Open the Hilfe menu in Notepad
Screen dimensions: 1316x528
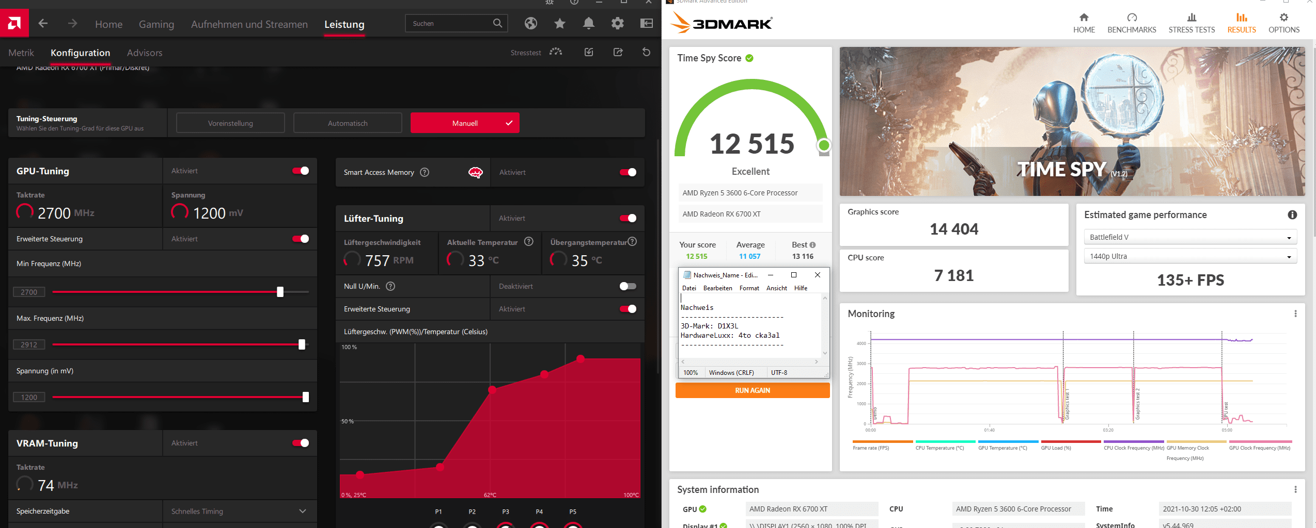point(801,288)
